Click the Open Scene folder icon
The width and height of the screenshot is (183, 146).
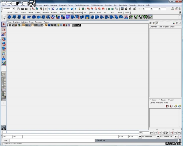pyautogui.click(x=22, y=9)
